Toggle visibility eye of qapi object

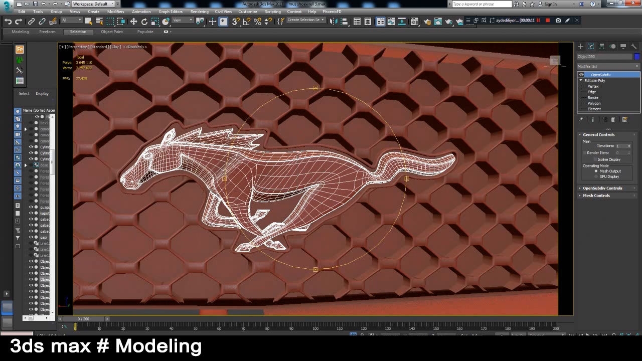31,237
